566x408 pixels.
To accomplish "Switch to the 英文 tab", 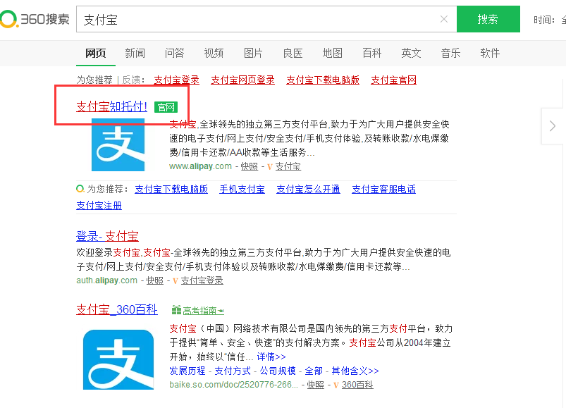I will click(411, 54).
